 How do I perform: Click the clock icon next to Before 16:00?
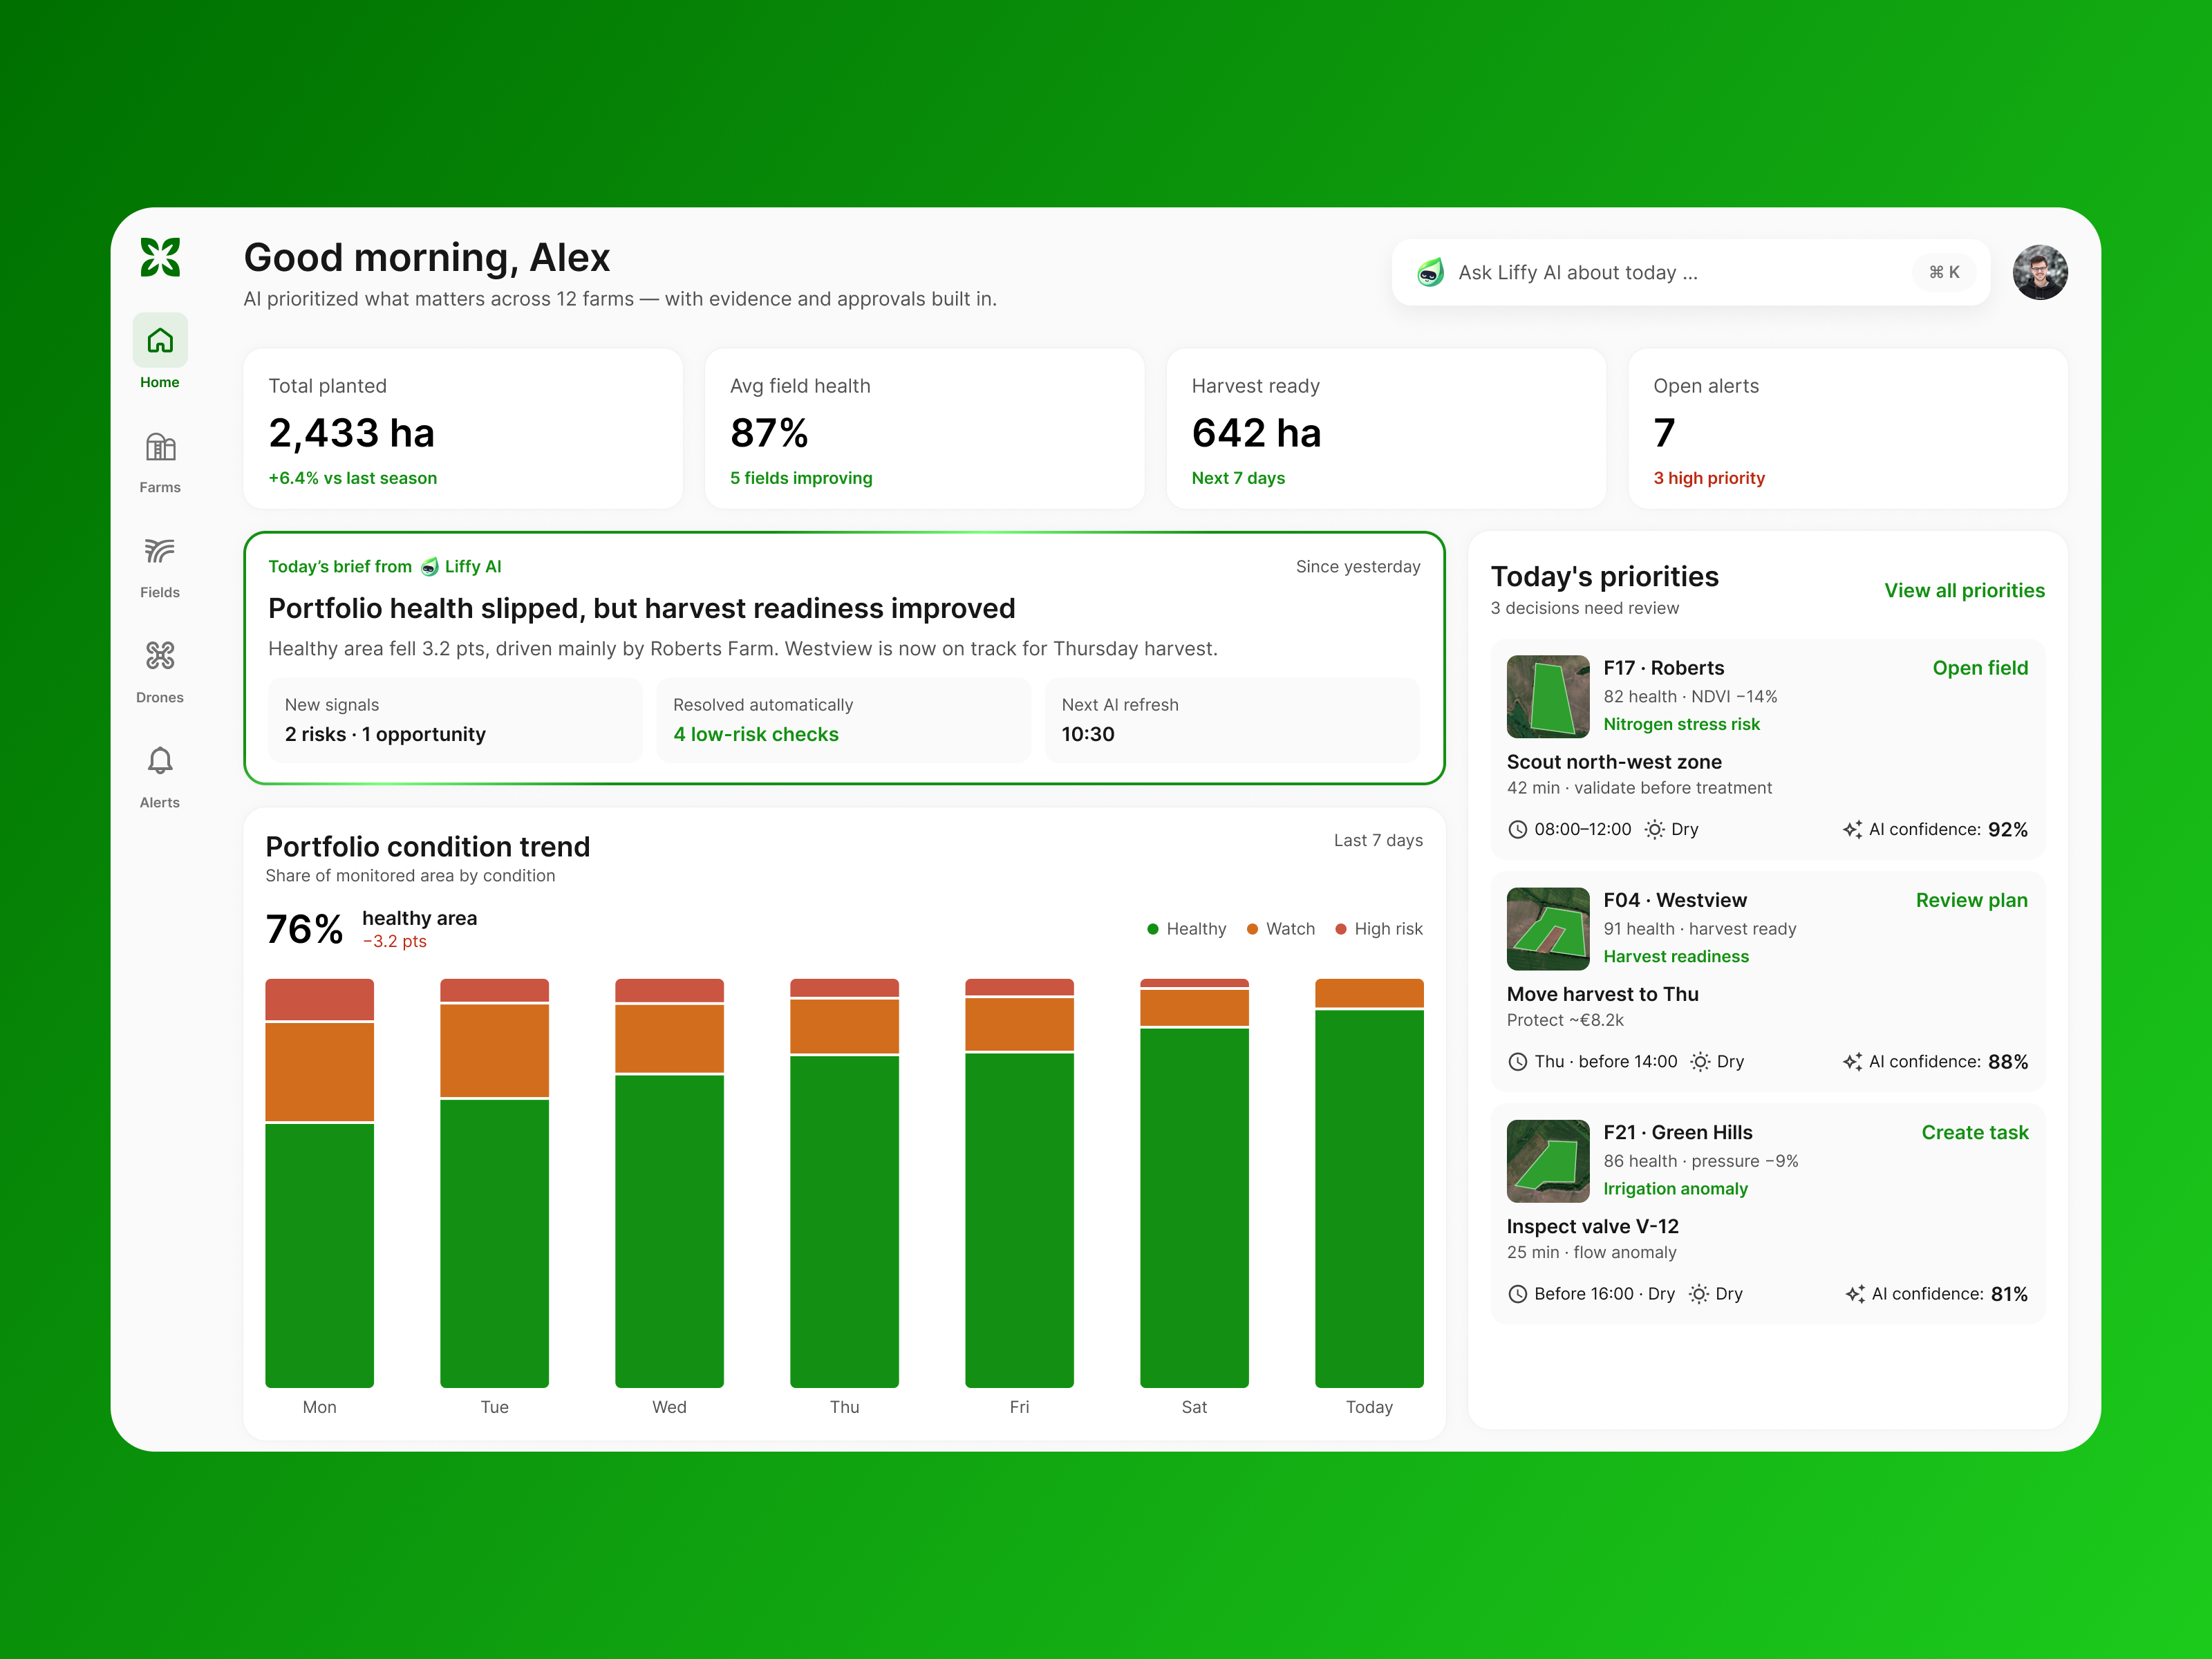click(x=1517, y=1294)
